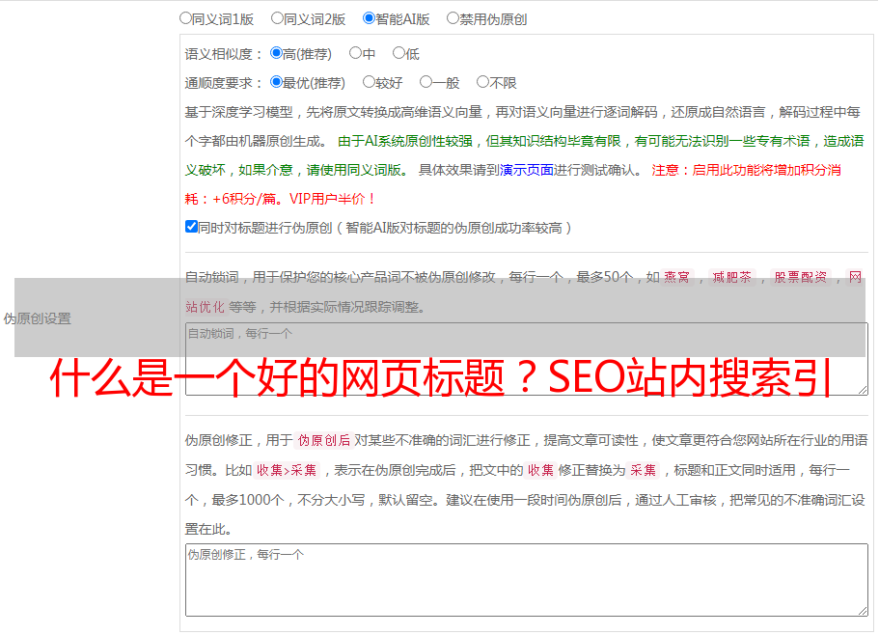The height and width of the screenshot is (635, 879).
Task: Choose 一般 for 通顺度要求
Action: [426, 83]
